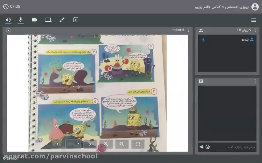Turn on the webcam camera icon
The width and height of the screenshot is (262, 163).
tap(34, 20)
